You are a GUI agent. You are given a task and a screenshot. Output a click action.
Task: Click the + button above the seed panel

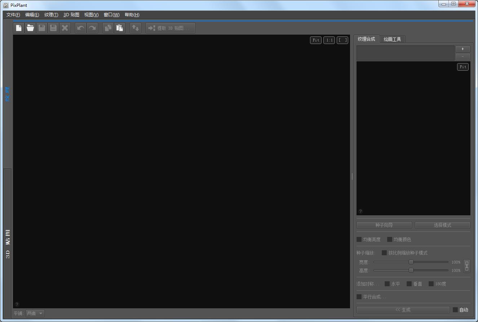(462, 49)
